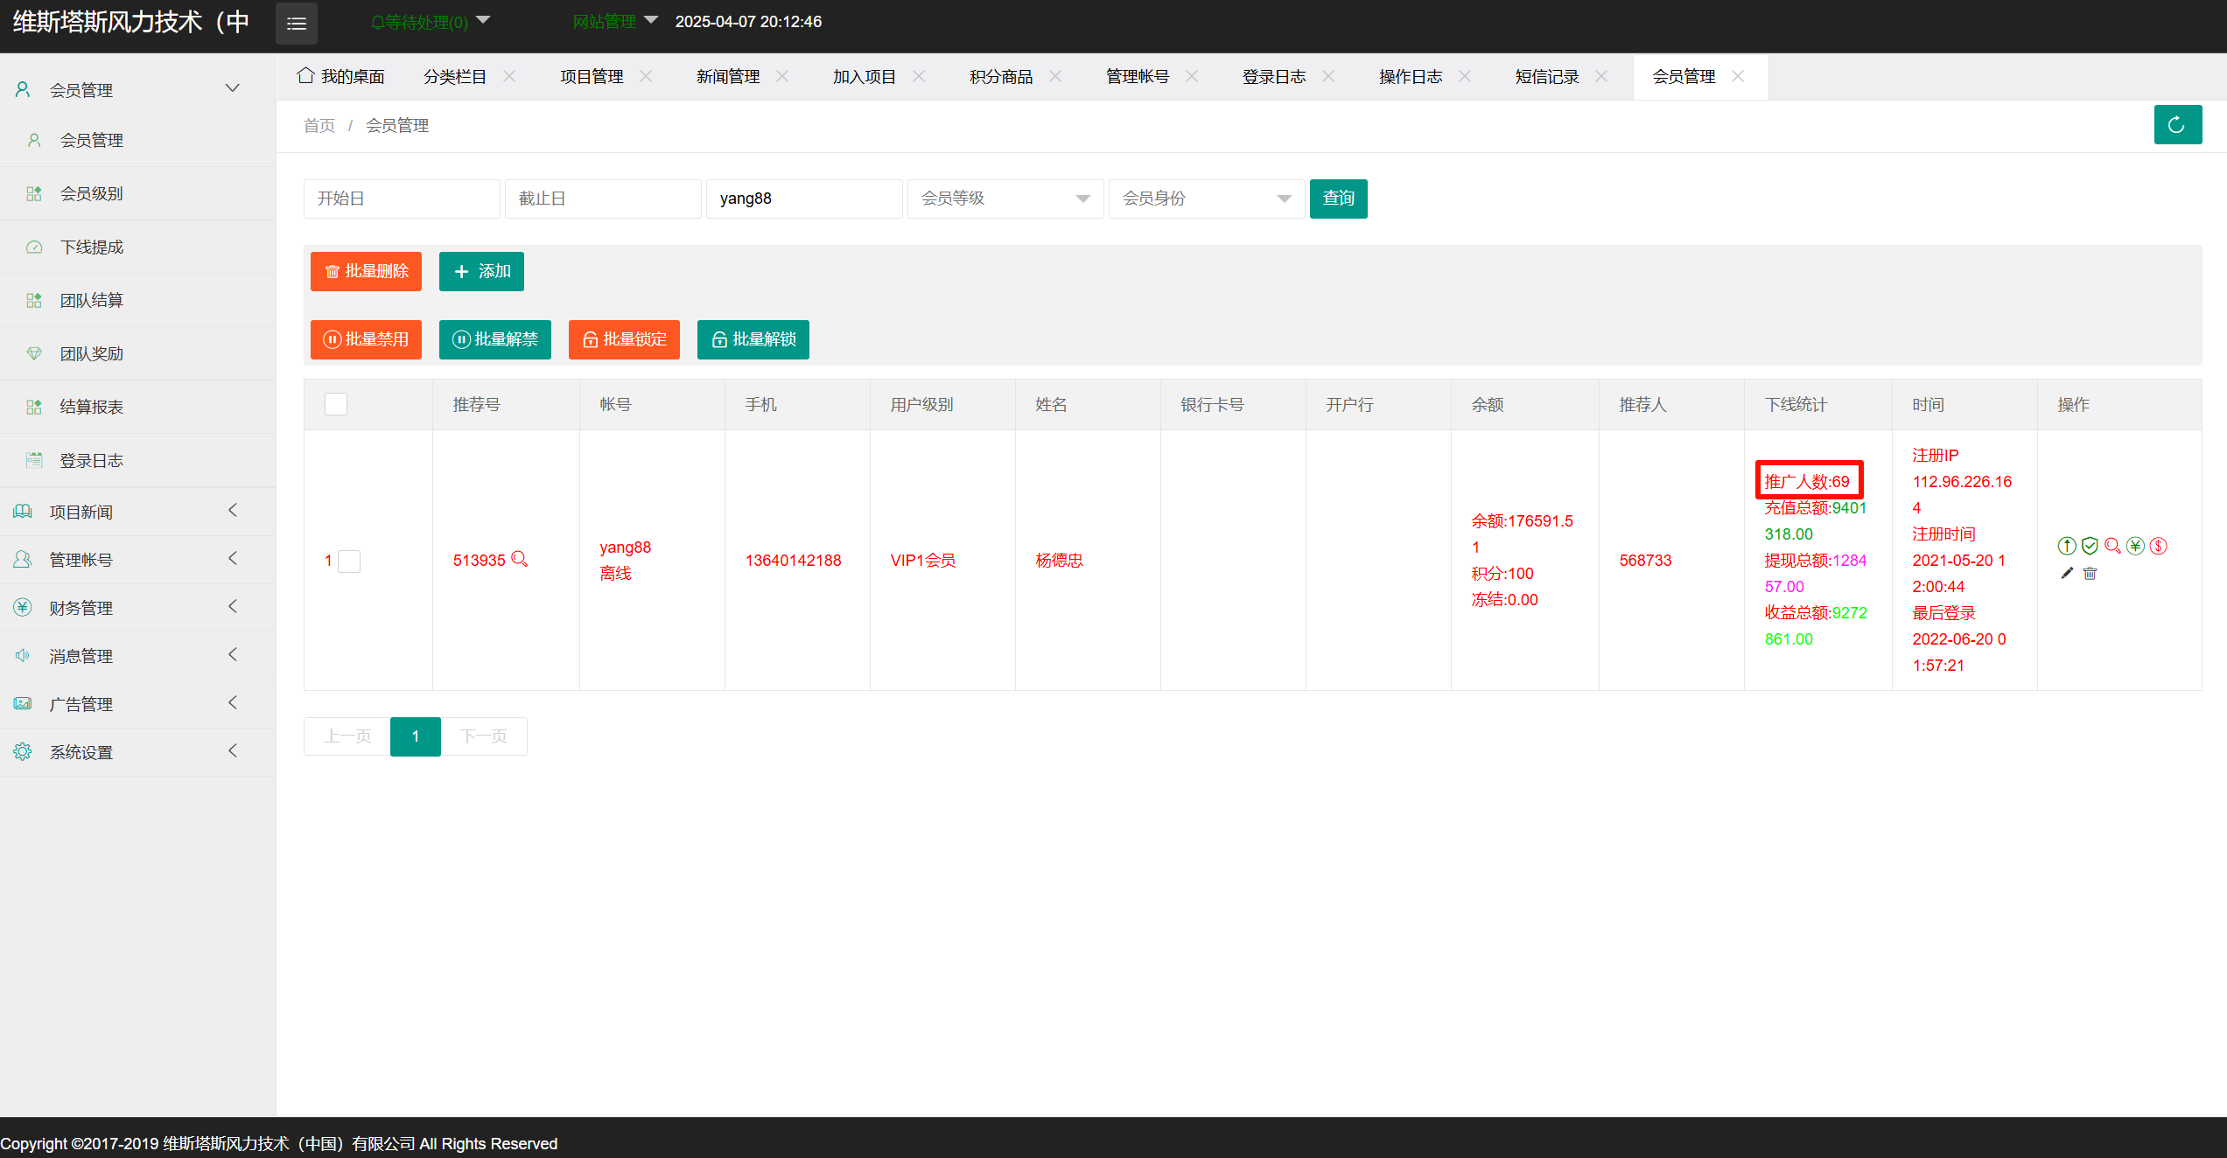Click the trash delete icon for yang88
Viewport: 2227px width, 1158px height.
pyautogui.click(x=2090, y=574)
